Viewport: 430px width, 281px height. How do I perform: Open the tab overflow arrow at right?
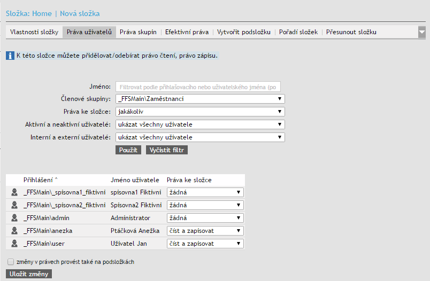pos(421,32)
